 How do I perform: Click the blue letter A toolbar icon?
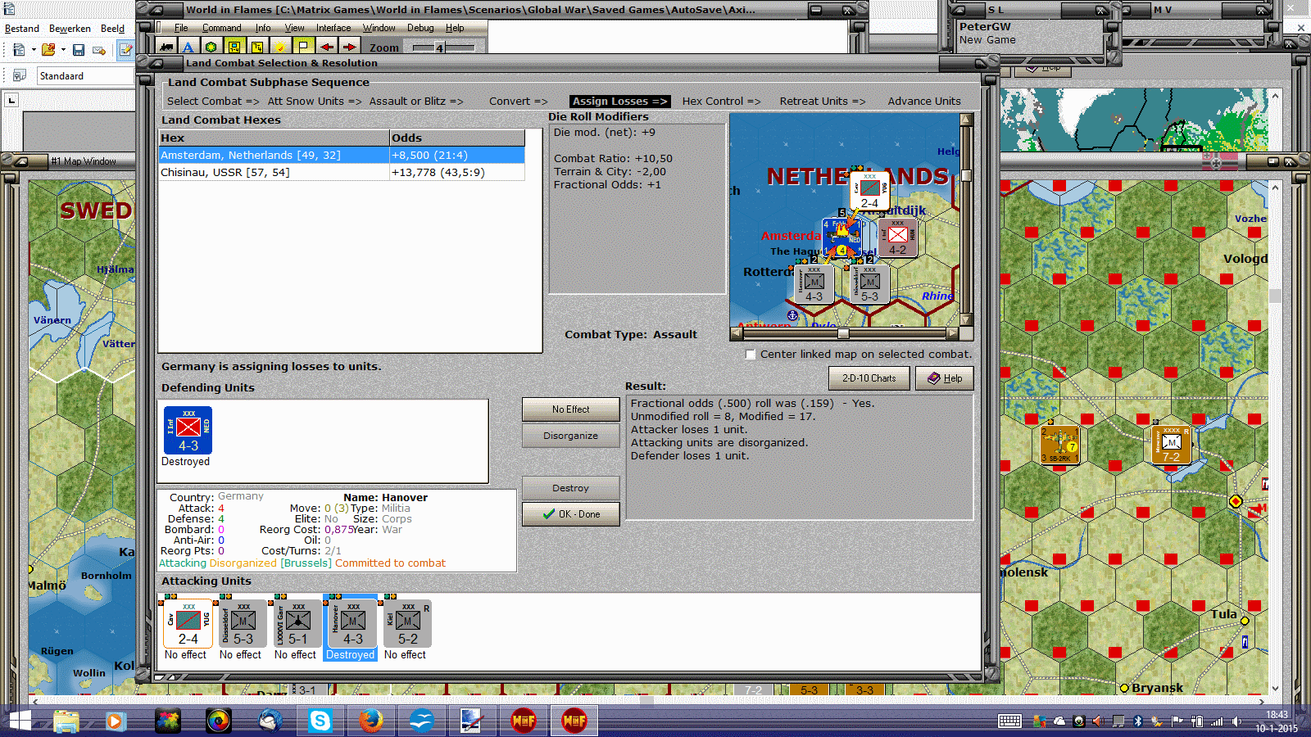(188, 47)
